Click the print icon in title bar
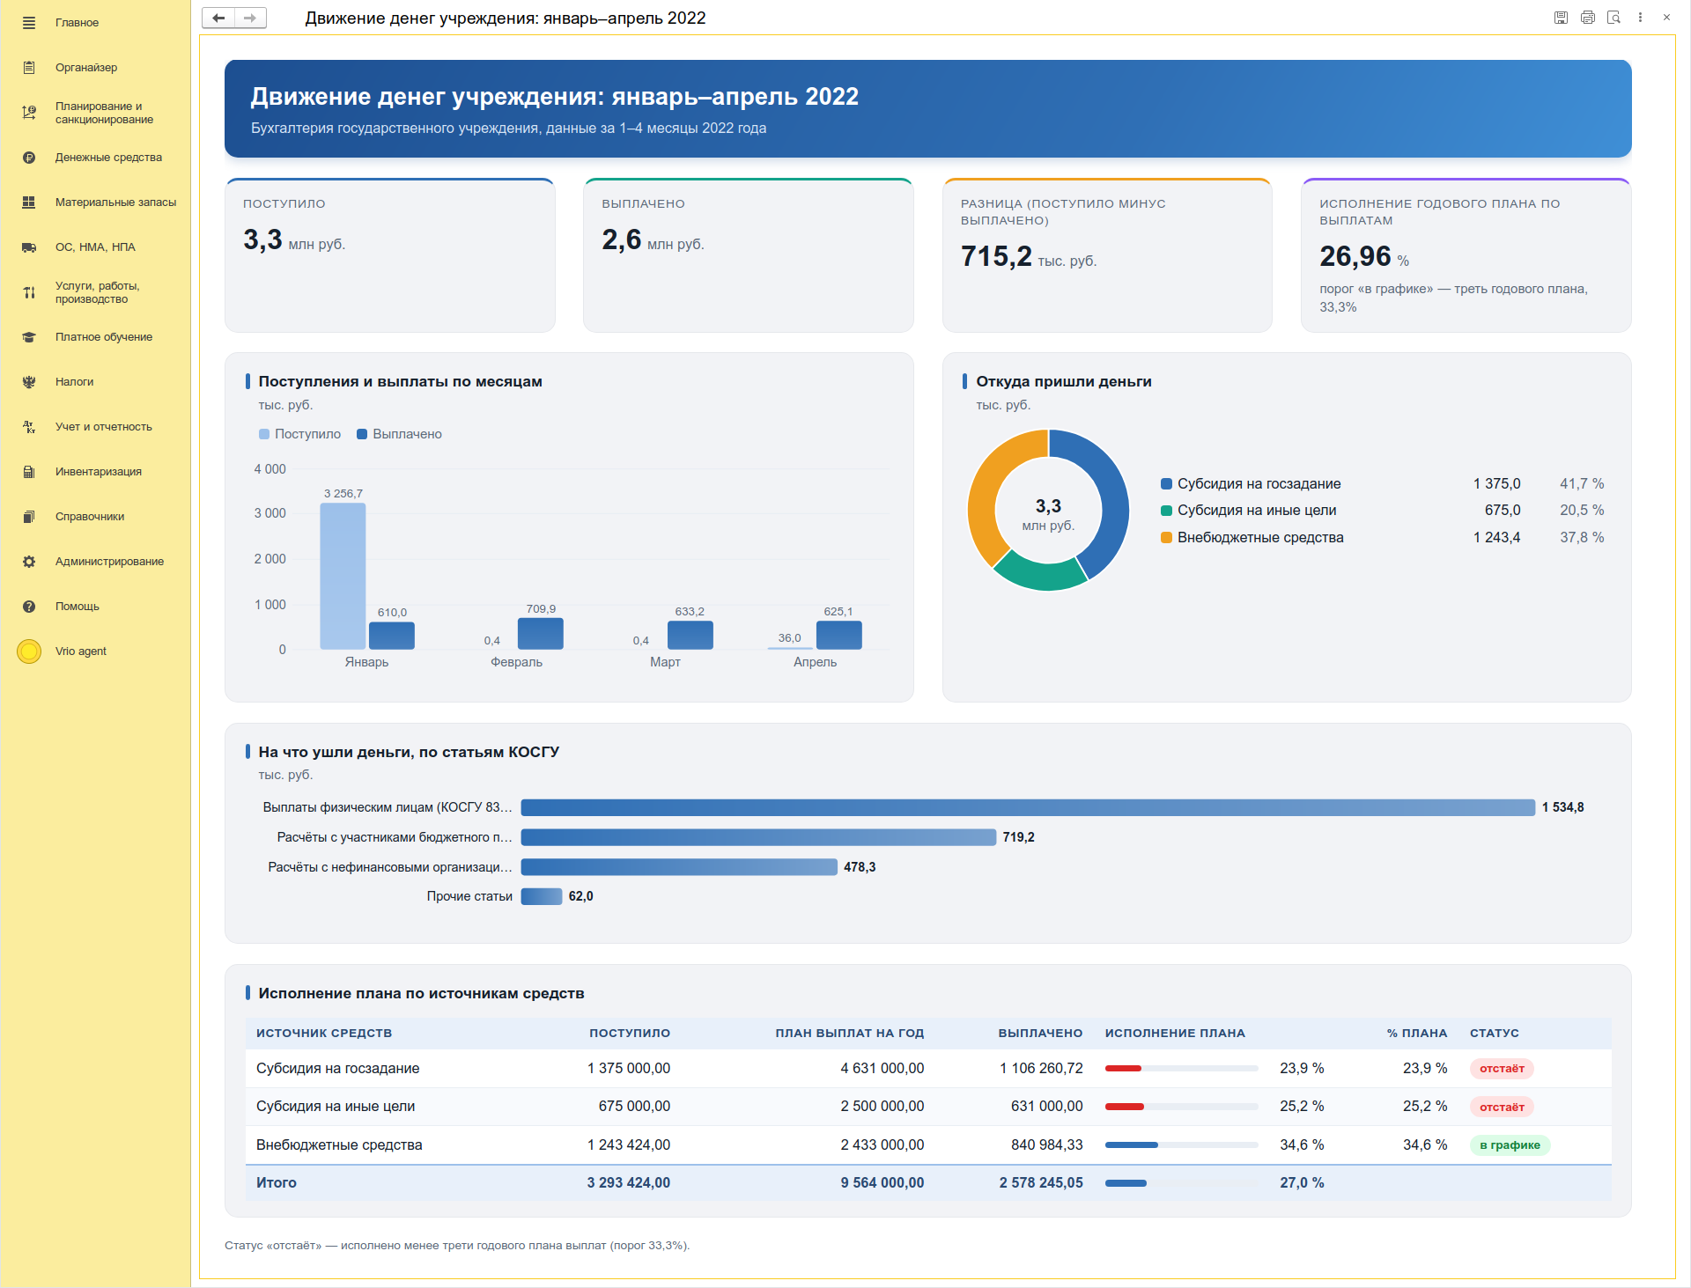Image resolution: width=1691 pixels, height=1288 pixels. click(1588, 18)
